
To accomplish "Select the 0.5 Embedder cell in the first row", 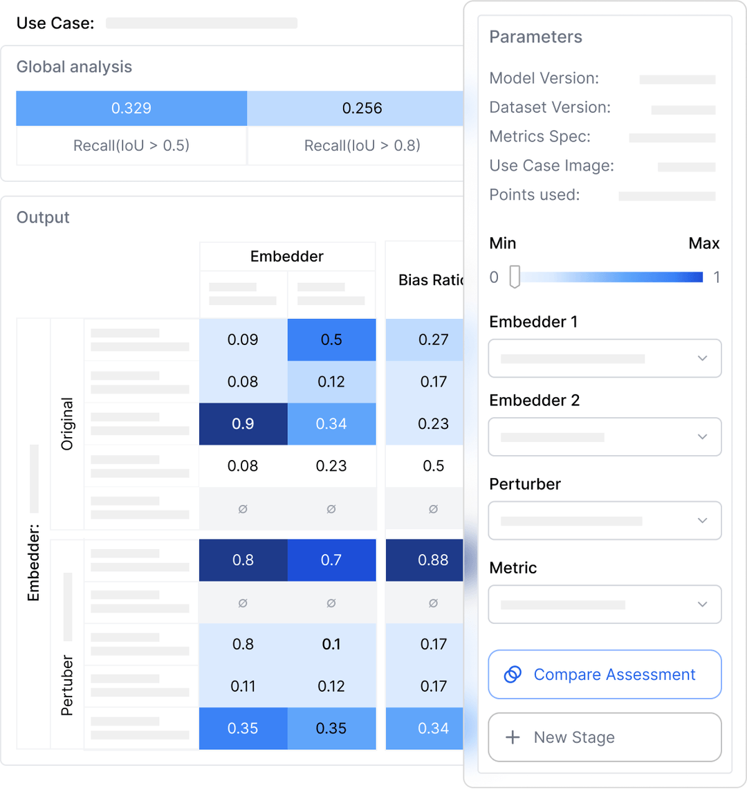I will point(331,340).
